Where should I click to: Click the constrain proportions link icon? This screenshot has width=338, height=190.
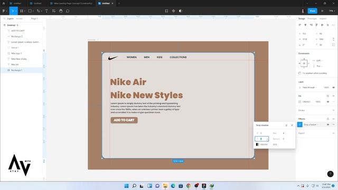pyautogui.click(x=333, y=39)
